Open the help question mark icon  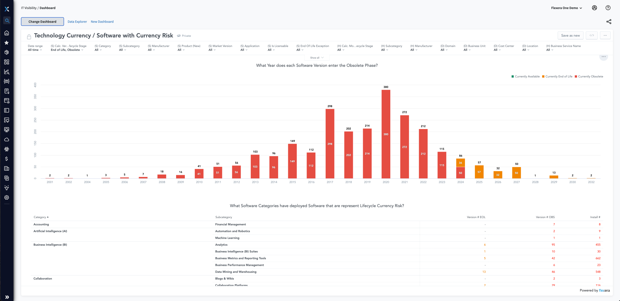tap(608, 8)
